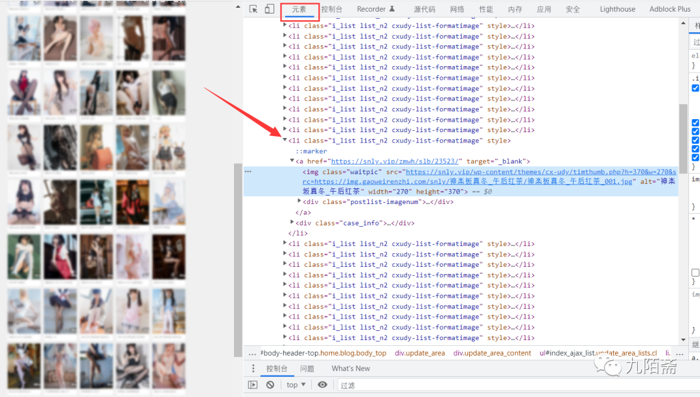Open the Adblock Plus tab
This screenshot has height=397, width=700.
click(670, 9)
